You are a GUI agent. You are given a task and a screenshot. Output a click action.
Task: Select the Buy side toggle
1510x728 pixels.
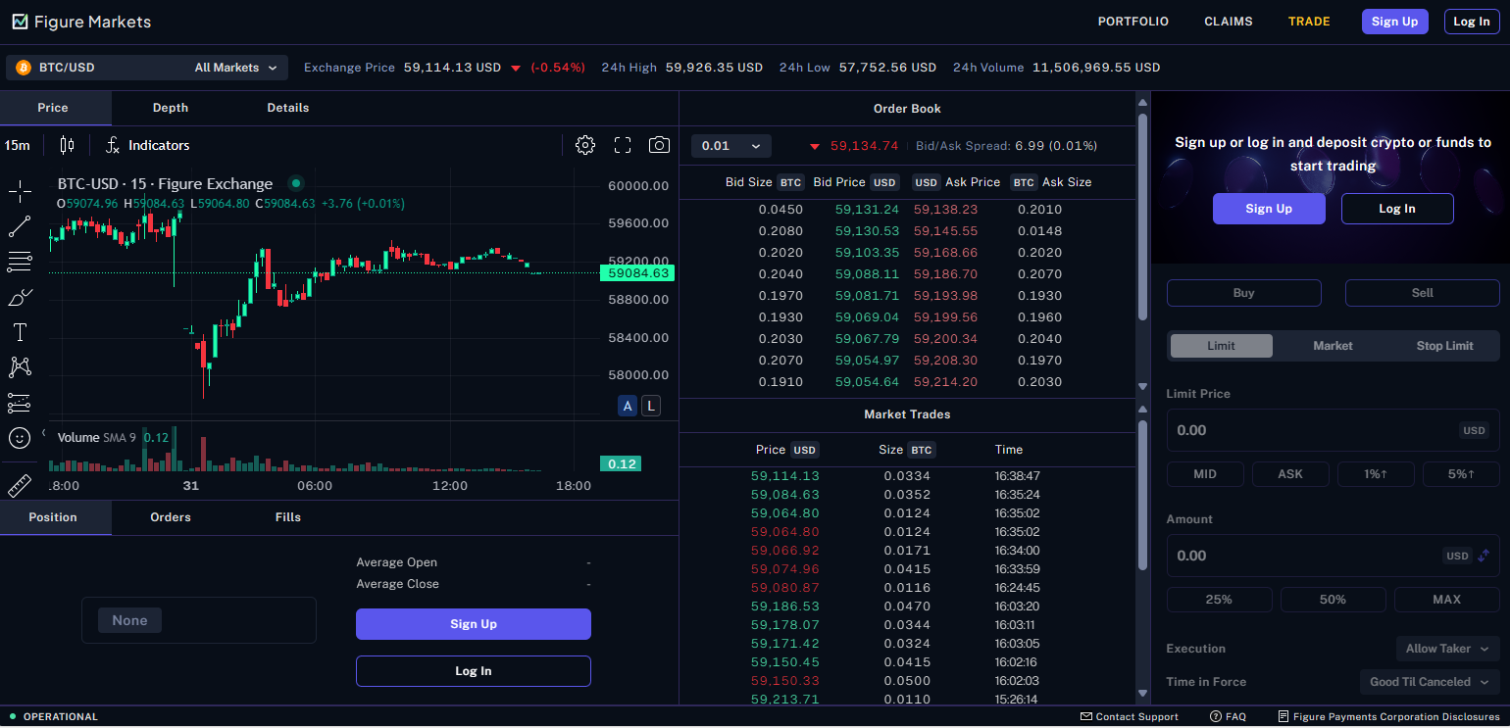coord(1243,293)
